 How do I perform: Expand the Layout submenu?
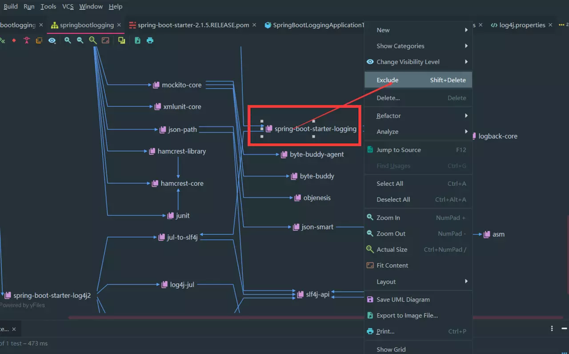[x=418, y=282]
